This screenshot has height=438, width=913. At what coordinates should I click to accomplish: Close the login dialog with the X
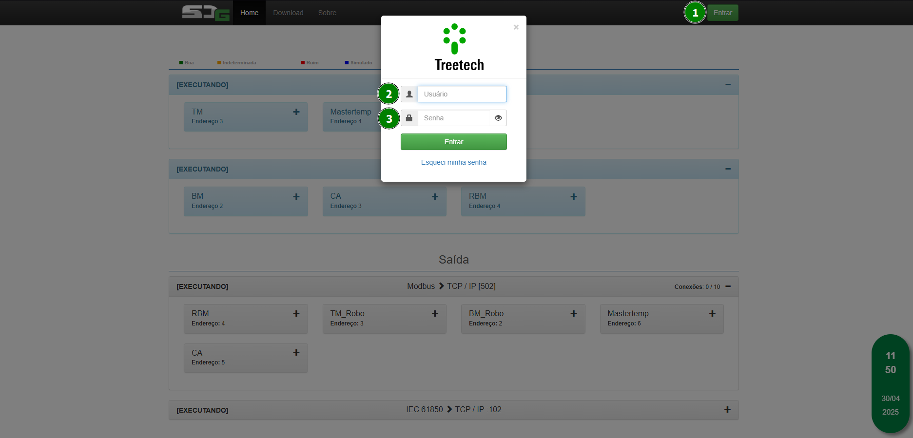click(x=516, y=27)
